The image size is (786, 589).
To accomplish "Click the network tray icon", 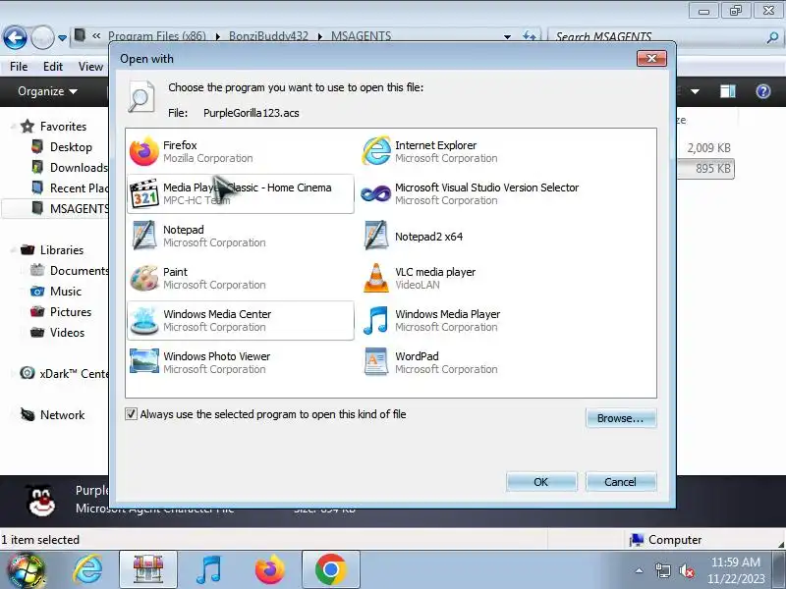I will click(663, 570).
